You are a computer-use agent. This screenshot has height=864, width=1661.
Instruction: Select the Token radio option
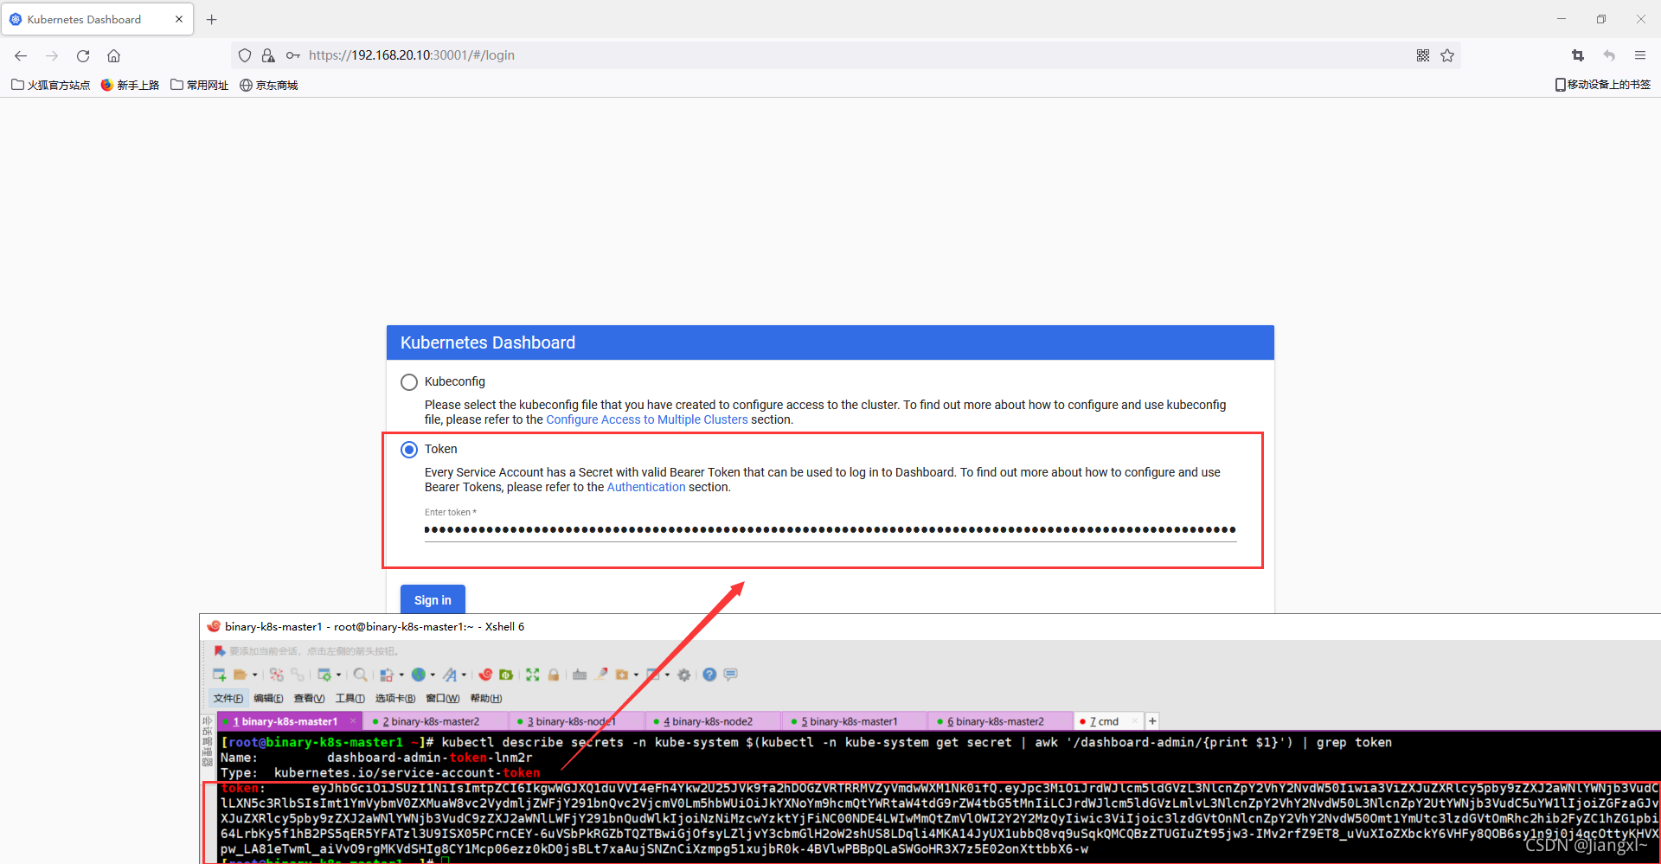(x=409, y=450)
